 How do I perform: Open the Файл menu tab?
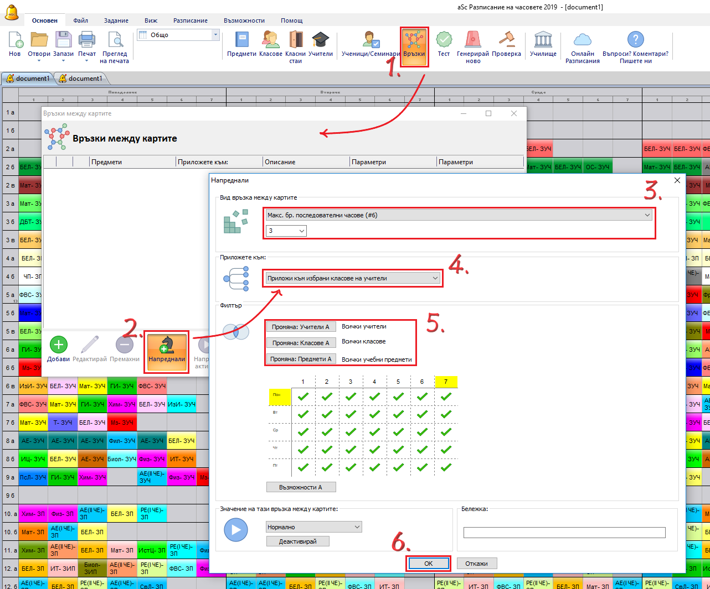pos(81,20)
